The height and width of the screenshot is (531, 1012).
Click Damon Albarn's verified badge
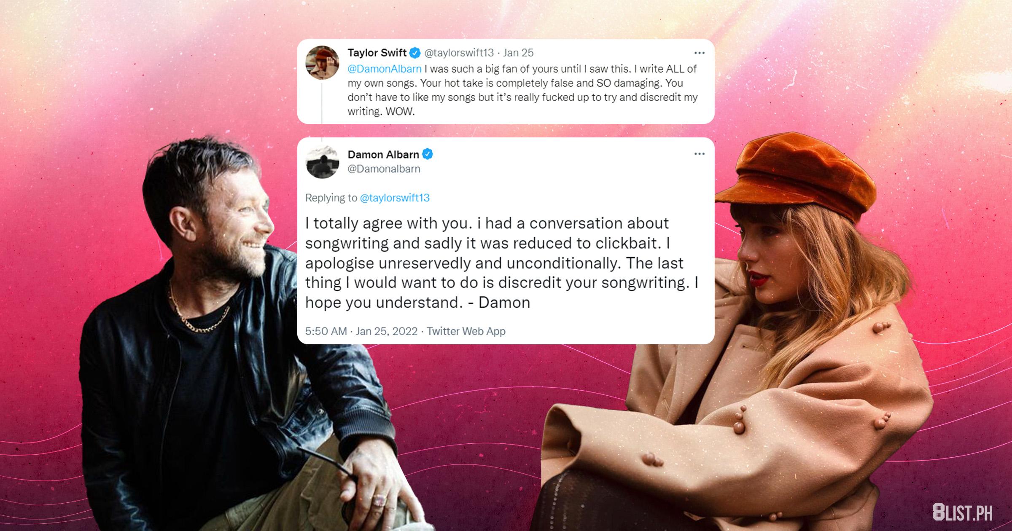pos(428,155)
